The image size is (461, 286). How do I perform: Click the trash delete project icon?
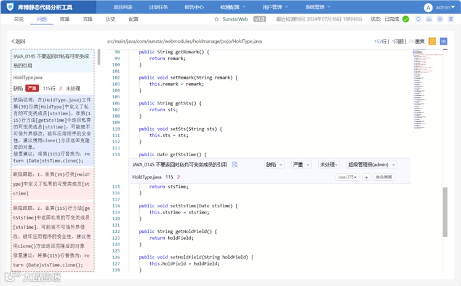451,19
